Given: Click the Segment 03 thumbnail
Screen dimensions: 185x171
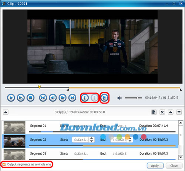Looking at the screenshot, I should click(x=14, y=155).
